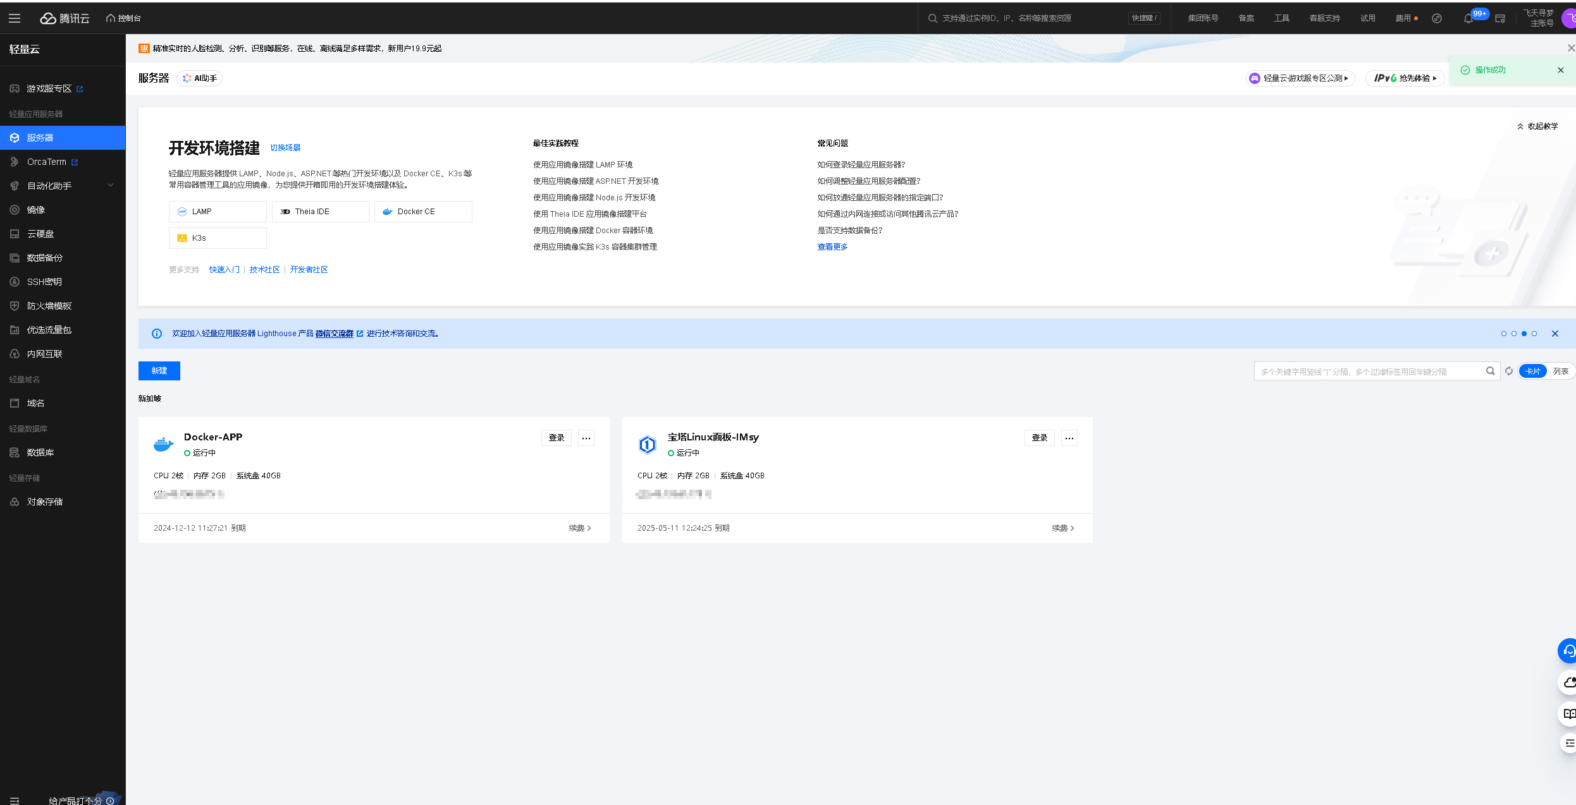This screenshot has width=1576, height=805.
Task: Select the third carousel dot in notice bar
Action: [1524, 334]
